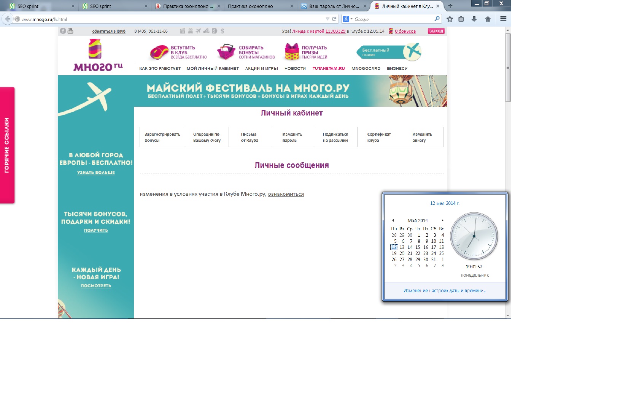The height and width of the screenshot is (399, 639).
Task: Reload the page with the refresh icon
Action: [334, 19]
